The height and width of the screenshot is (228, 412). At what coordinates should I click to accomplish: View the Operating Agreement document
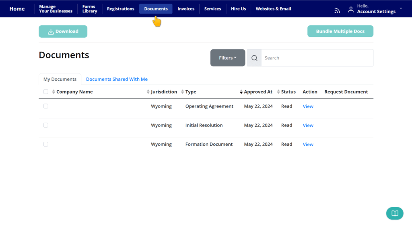(308, 106)
